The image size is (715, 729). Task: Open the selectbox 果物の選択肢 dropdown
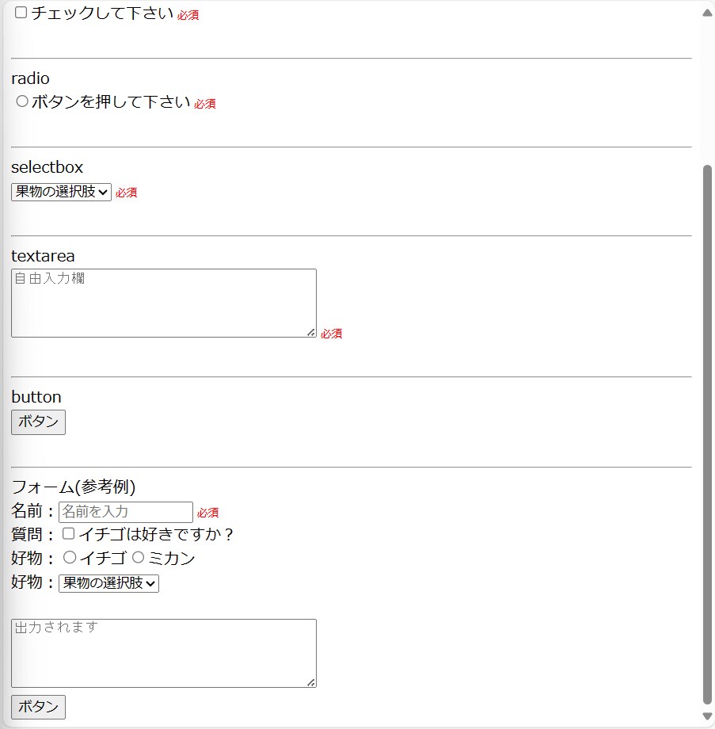(x=61, y=192)
